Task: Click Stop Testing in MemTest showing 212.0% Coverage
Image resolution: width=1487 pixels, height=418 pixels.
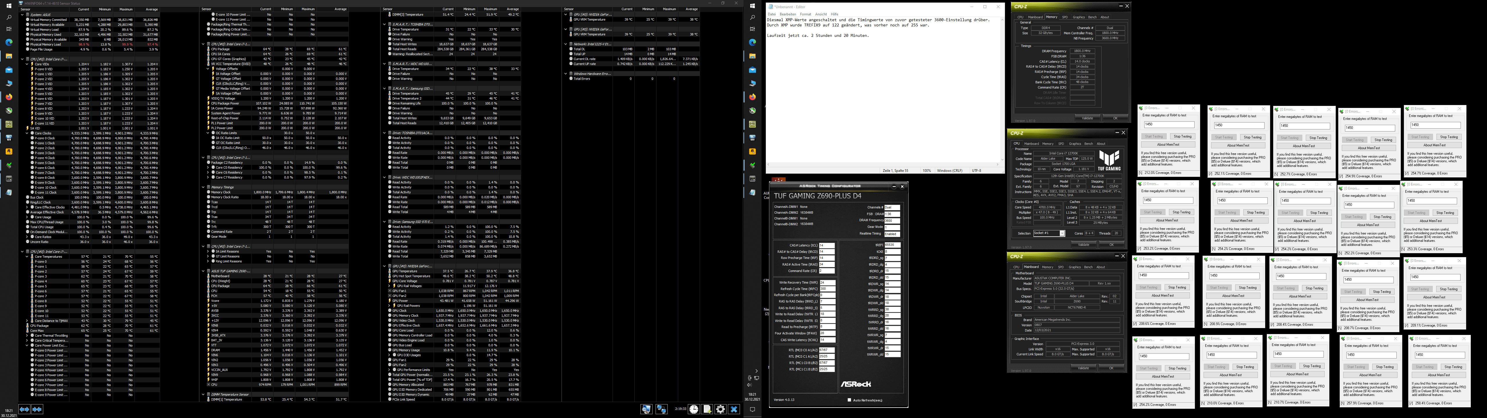Action: (x=1182, y=137)
